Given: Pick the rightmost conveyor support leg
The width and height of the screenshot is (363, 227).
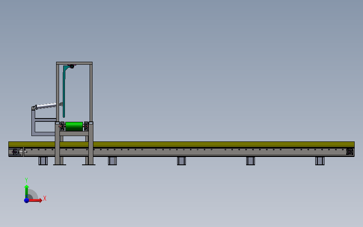Looking at the screenshot, I should [320, 161].
